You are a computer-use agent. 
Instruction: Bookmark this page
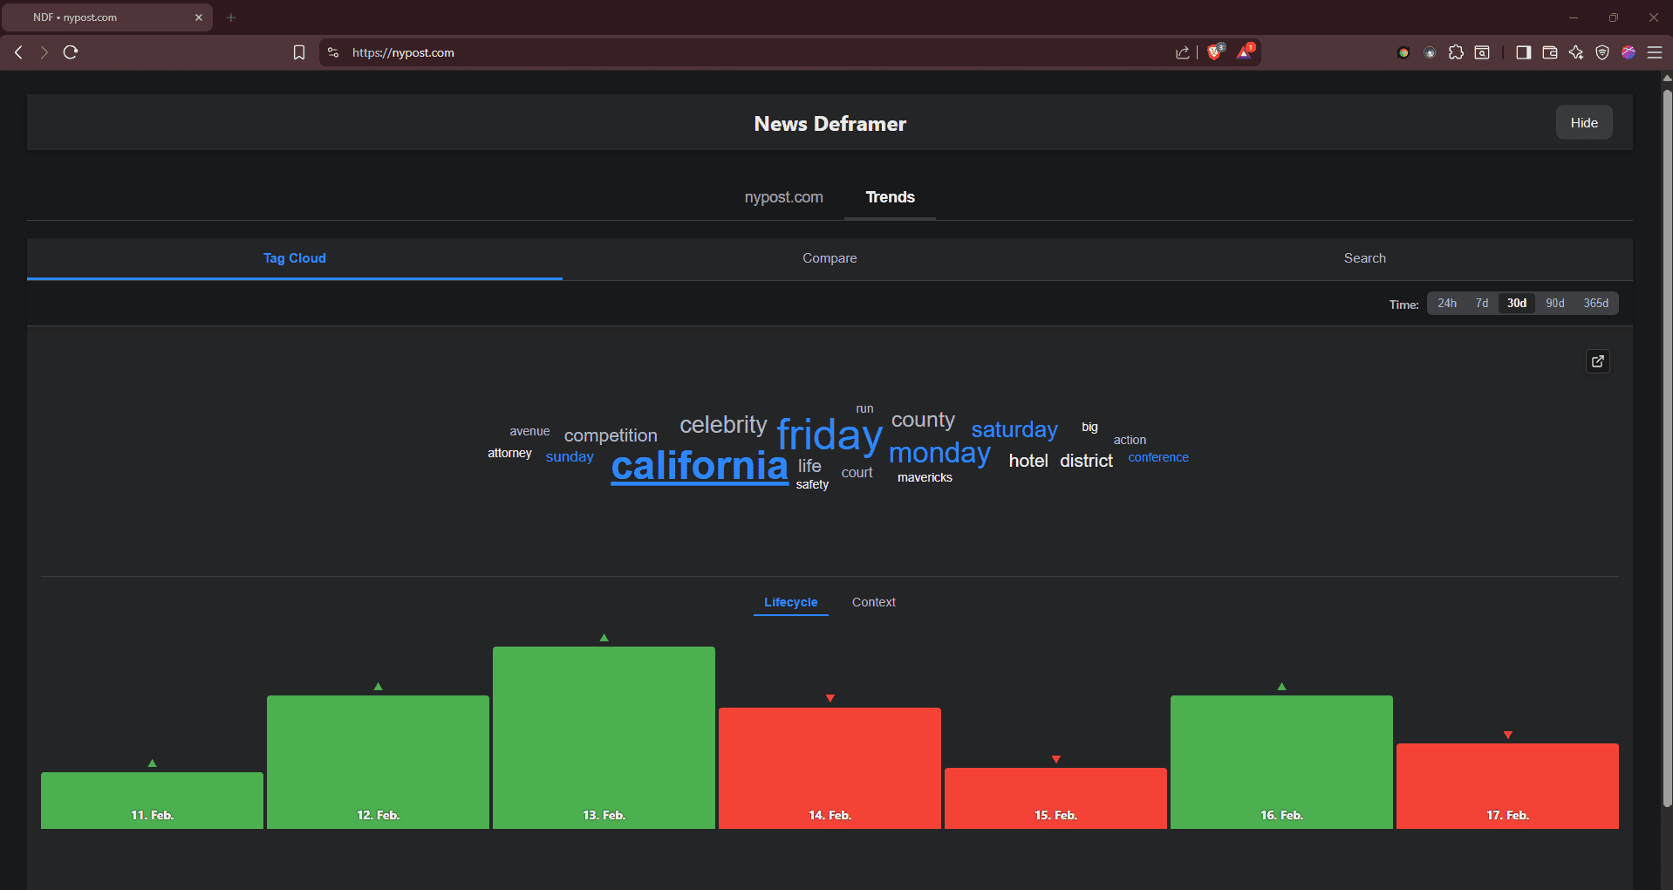(x=299, y=52)
